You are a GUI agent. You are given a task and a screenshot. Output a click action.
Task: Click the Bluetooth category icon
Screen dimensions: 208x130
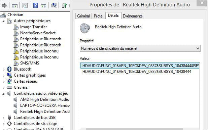click(9, 69)
